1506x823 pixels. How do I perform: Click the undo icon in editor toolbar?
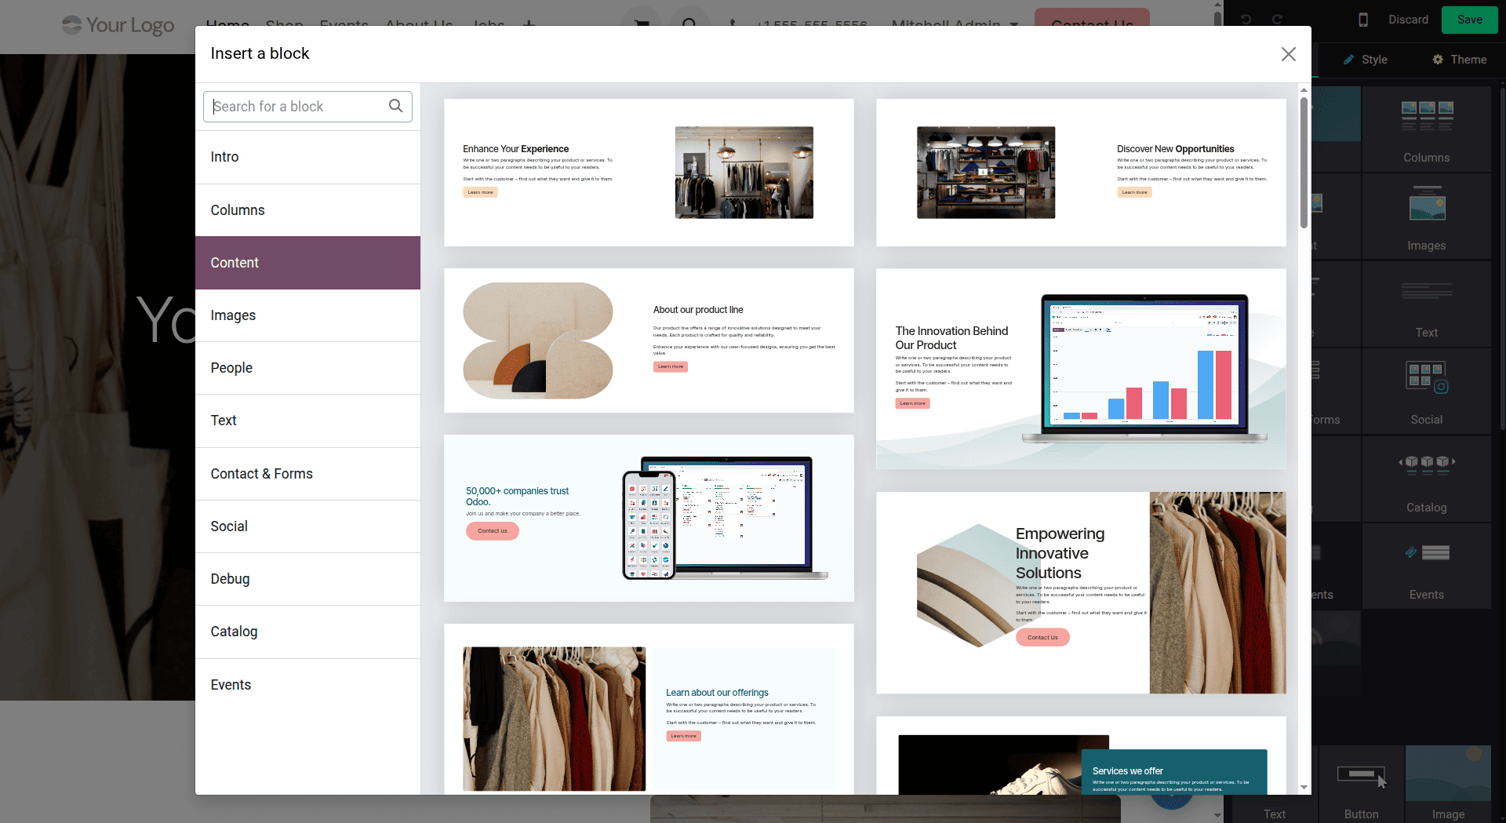pyautogui.click(x=1246, y=20)
